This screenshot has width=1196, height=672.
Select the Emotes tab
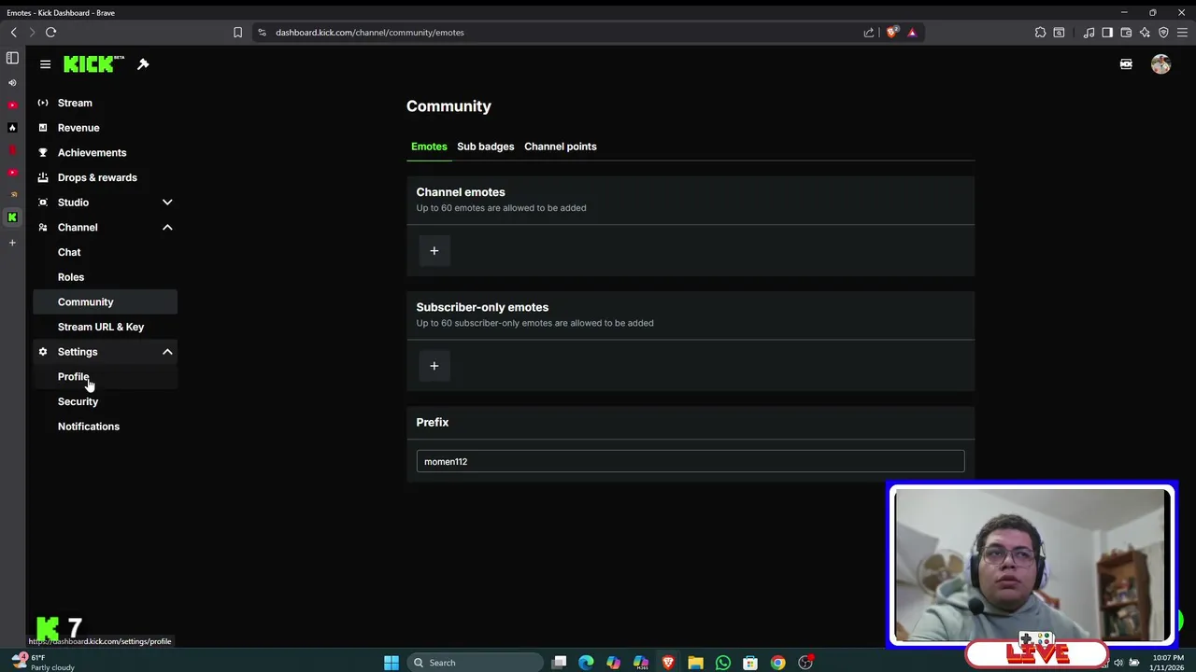pyautogui.click(x=429, y=147)
